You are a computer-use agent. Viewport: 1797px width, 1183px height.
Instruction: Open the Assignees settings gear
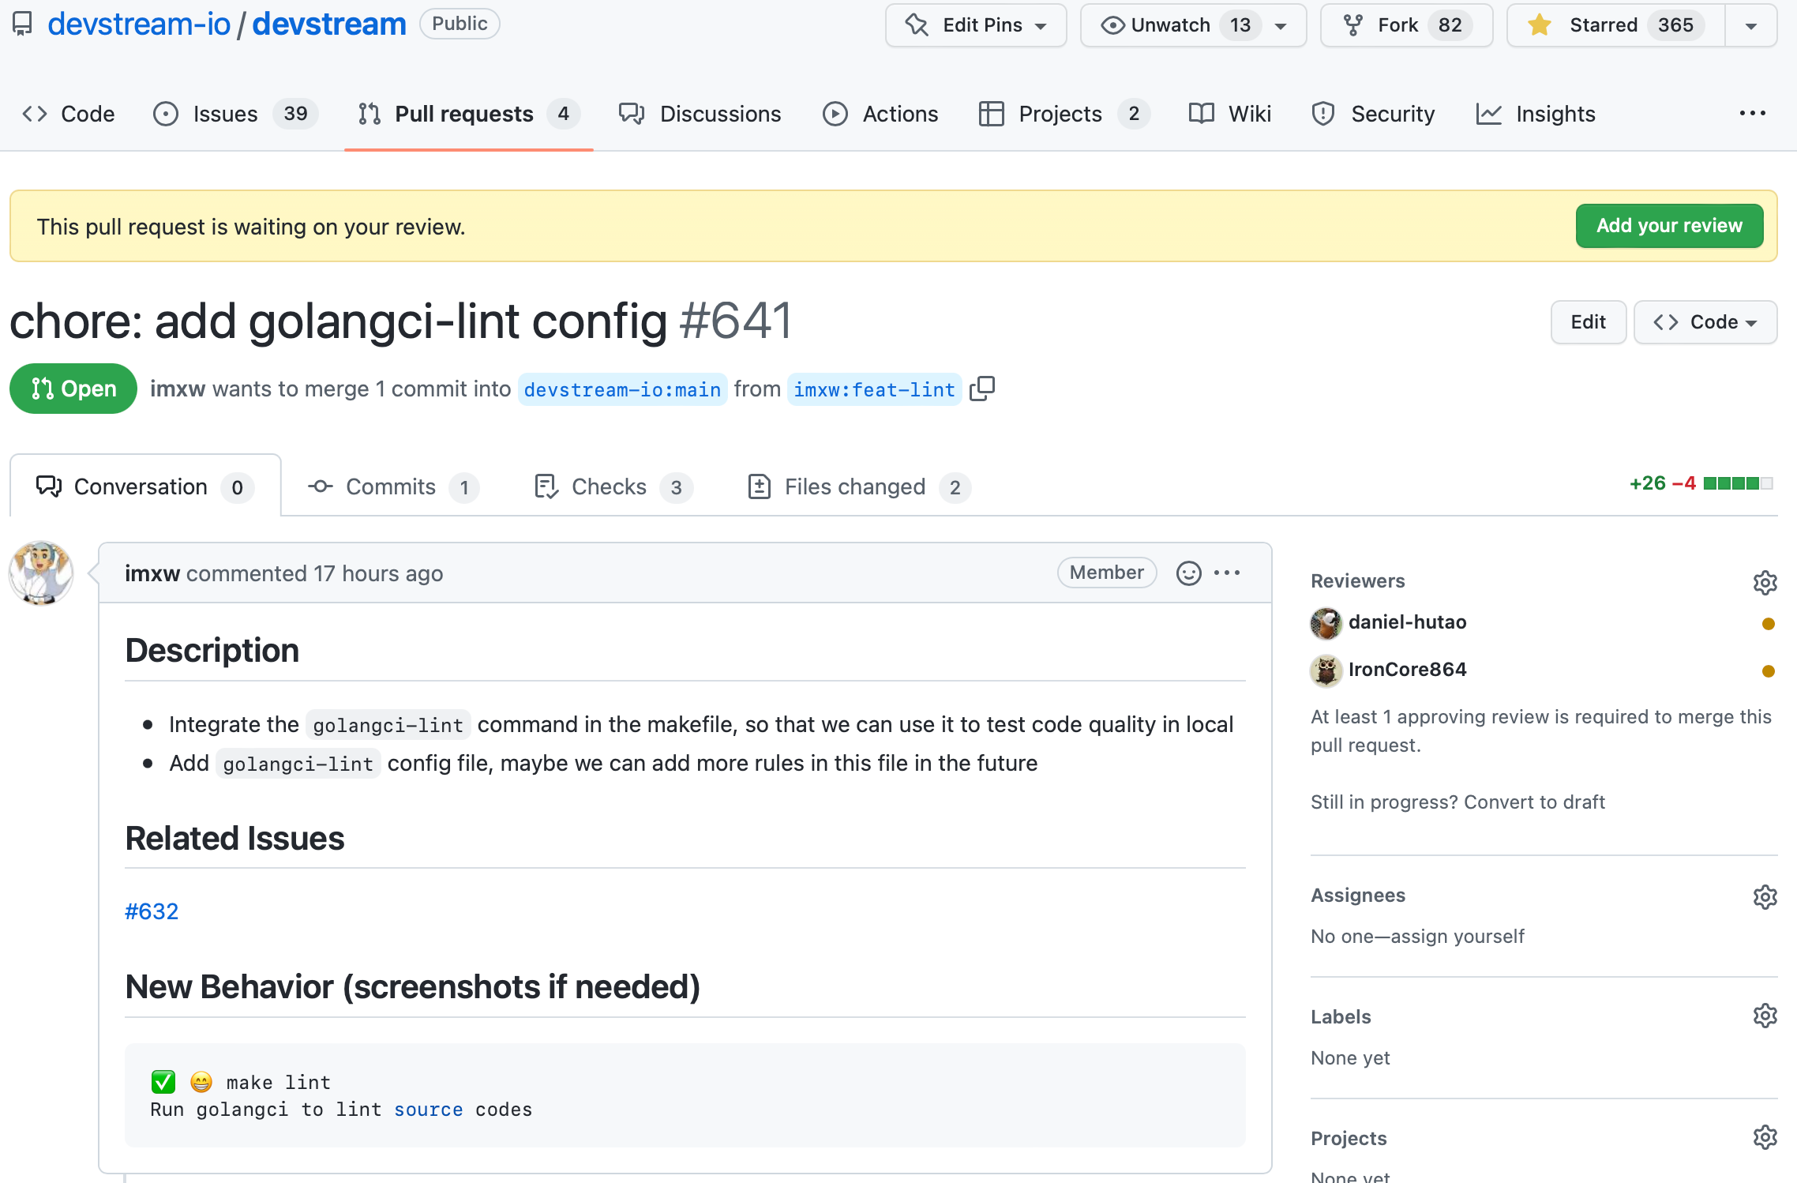pyautogui.click(x=1765, y=896)
